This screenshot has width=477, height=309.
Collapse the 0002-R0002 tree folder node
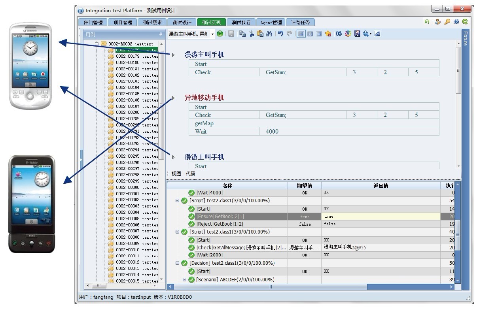click(x=97, y=44)
